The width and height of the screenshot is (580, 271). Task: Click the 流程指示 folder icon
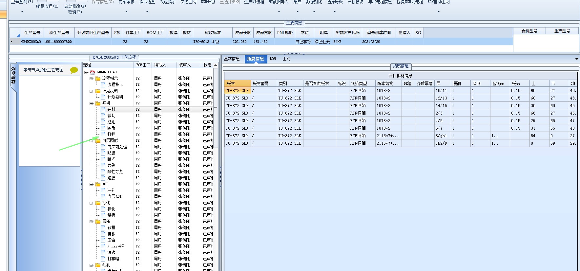coord(98,78)
